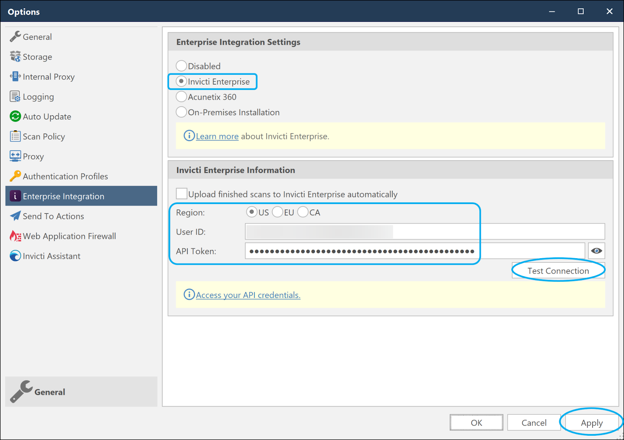Follow the Learn more about Invicti Enterprise link
Viewport: 624px width, 440px height.
[x=217, y=136]
